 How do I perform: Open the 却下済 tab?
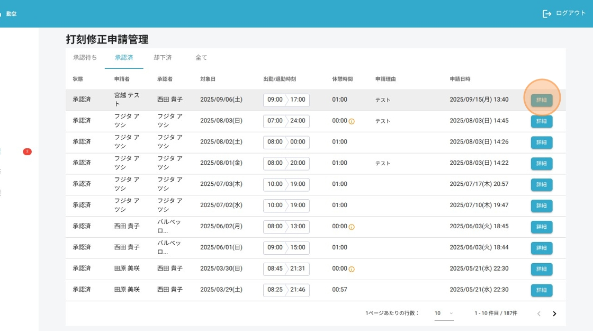[x=163, y=58]
